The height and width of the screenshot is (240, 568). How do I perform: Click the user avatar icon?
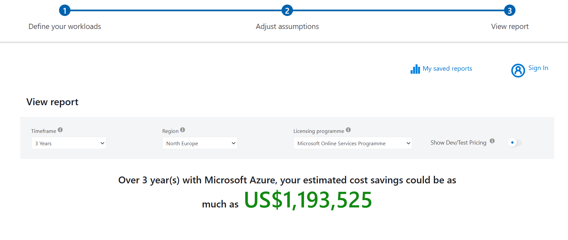[518, 70]
